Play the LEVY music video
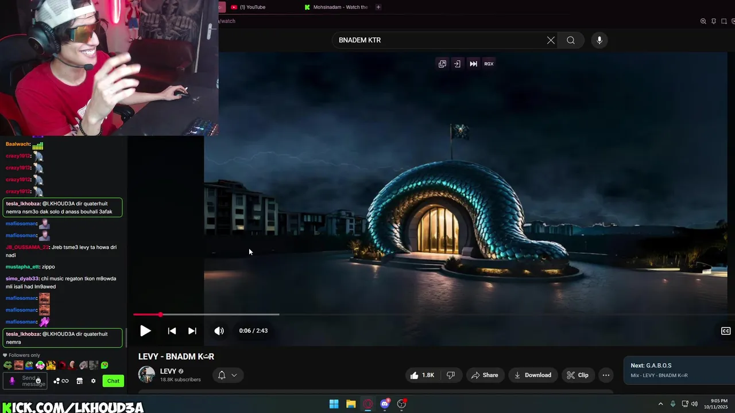 pos(145,331)
